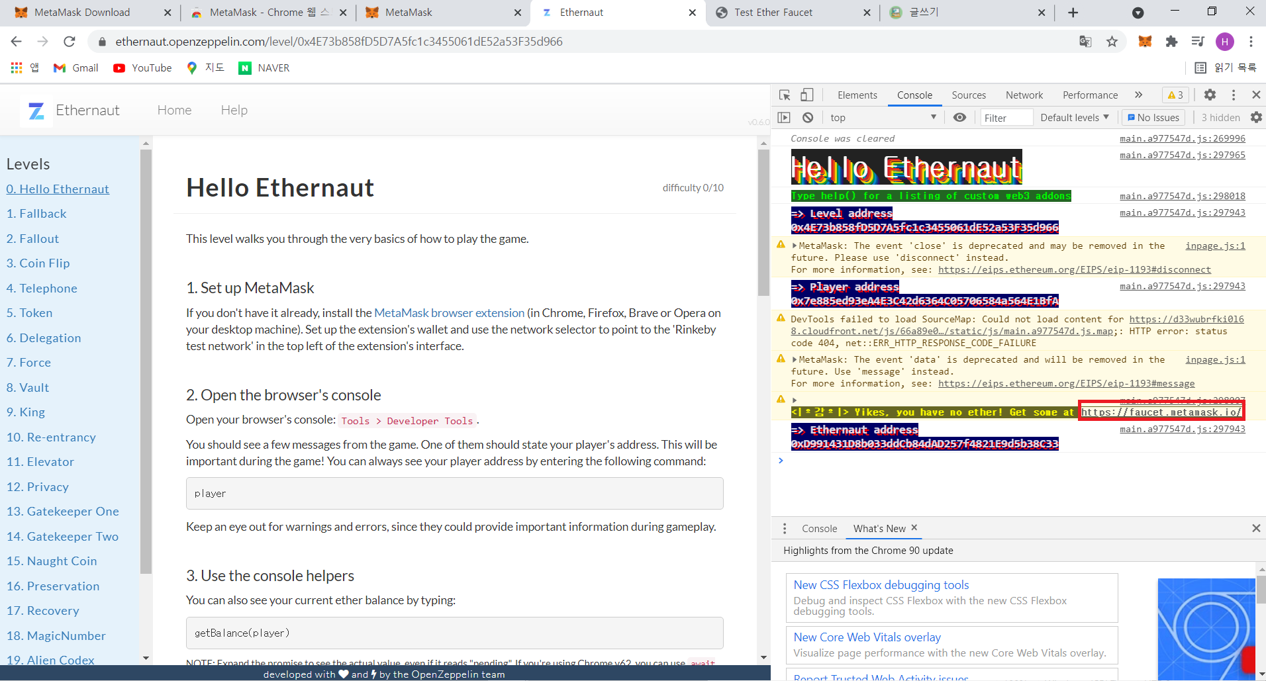Open the apps grid bookmark
Image resolution: width=1266 pixels, height=681 pixels.
coord(17,68)
